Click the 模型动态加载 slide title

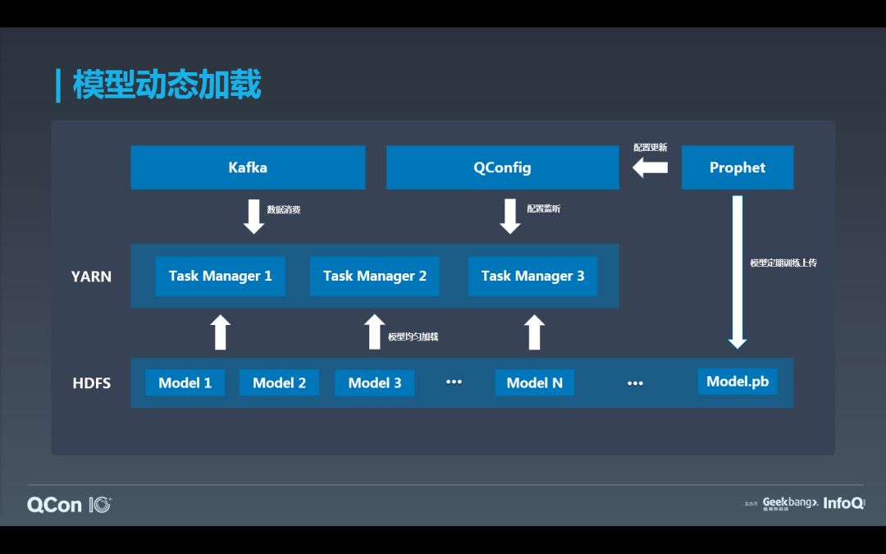167,85
